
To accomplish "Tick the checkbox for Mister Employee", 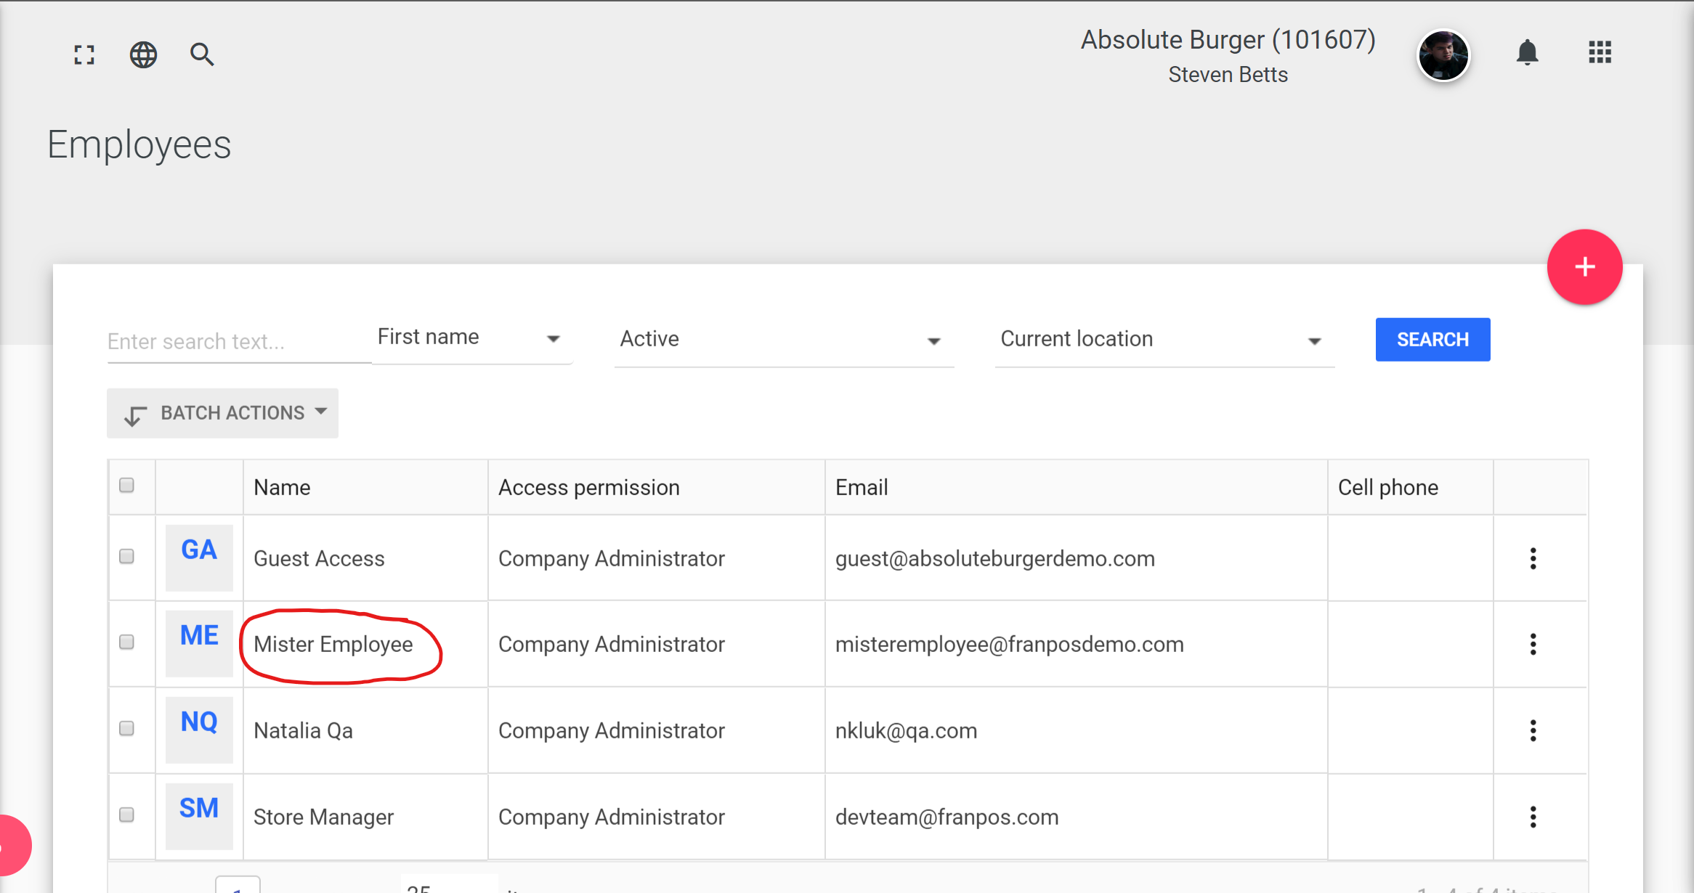I will pos(126,642).
